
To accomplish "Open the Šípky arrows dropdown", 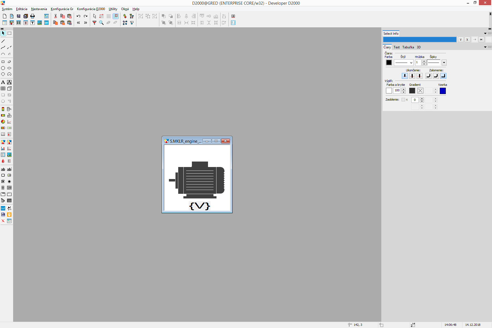I will tap(444, 63).
